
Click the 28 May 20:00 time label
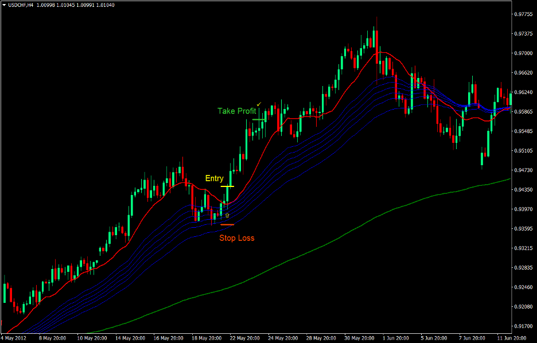point(321,338)
